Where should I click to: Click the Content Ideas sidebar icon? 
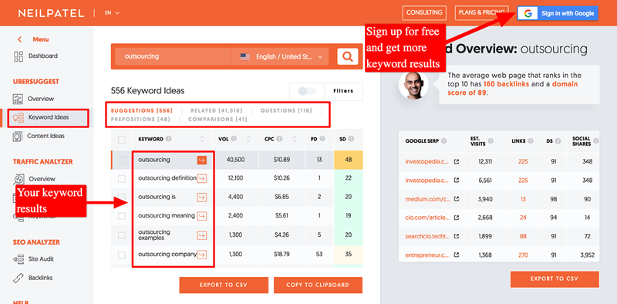coord(18,137)
